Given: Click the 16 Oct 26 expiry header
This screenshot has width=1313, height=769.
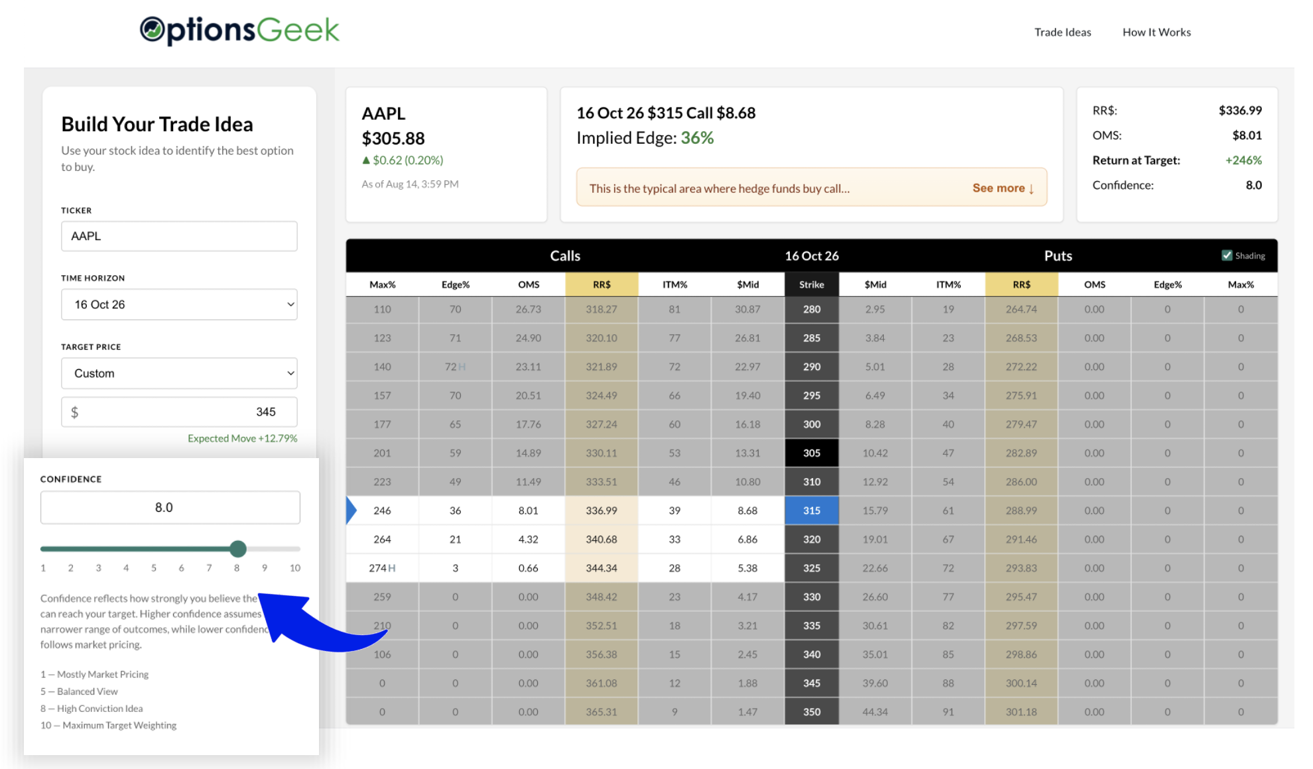Looking at the screenshot, I should coord(812,256).
